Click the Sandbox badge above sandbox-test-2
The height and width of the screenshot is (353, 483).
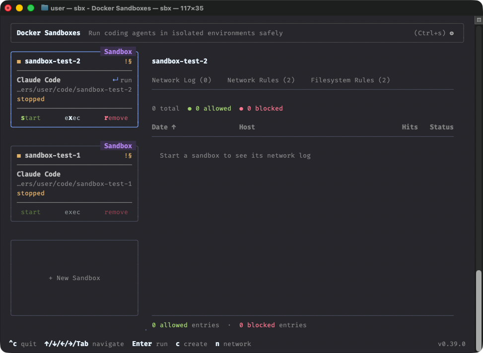(x=118, y=52)
